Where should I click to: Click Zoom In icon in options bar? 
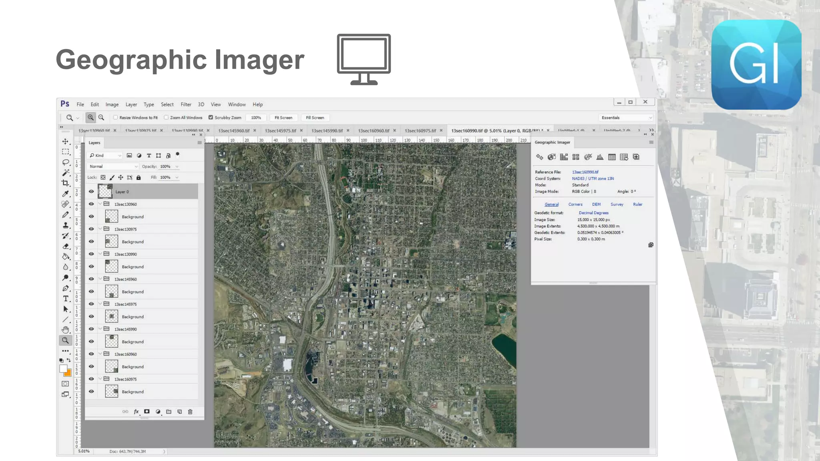pyautogui.click(x=90, y=118)
